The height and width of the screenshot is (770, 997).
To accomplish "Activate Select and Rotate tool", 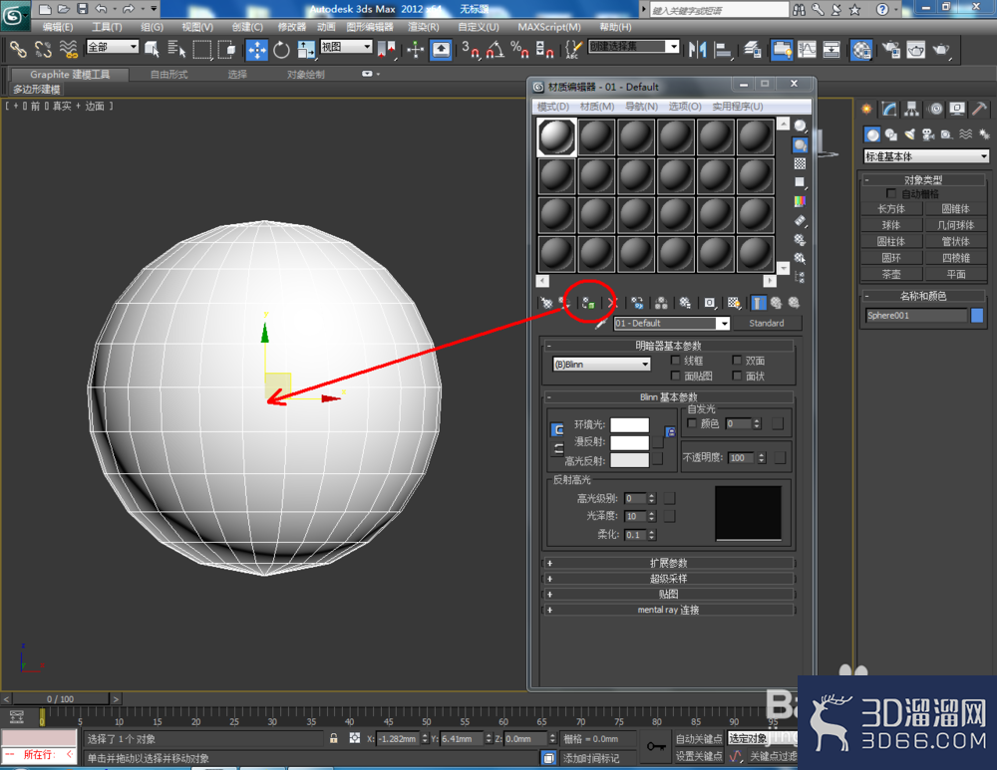I will 281,50.
